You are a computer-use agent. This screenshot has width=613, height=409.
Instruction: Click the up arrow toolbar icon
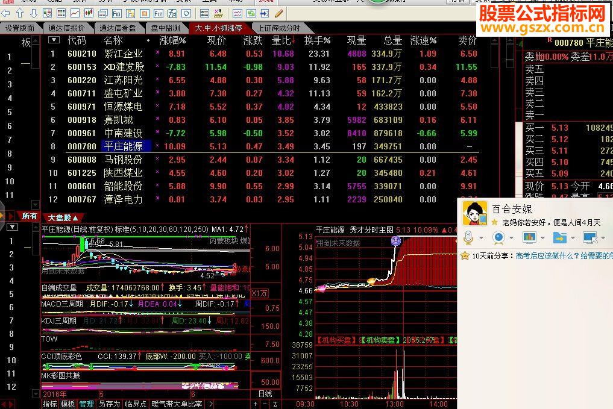[20, 14]
